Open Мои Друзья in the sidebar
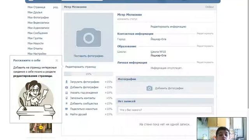This screenshot has height=140, width=249. coord(35,12)
